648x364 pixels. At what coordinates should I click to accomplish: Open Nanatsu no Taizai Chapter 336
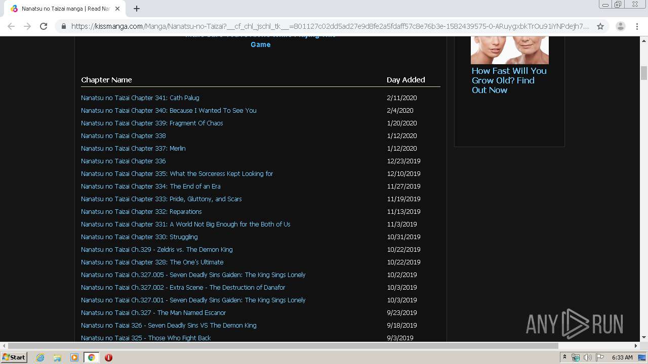(124, 161)
